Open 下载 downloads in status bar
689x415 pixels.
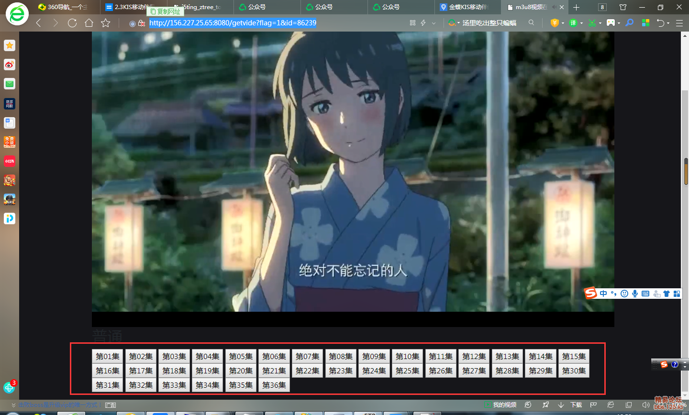[x=571, y=405]
